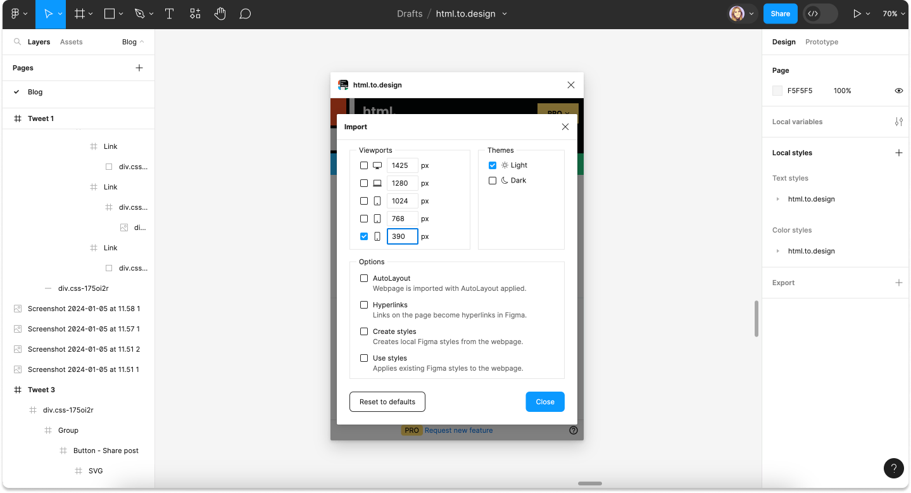Open the Blog page selector dropdown

point(133,42)
